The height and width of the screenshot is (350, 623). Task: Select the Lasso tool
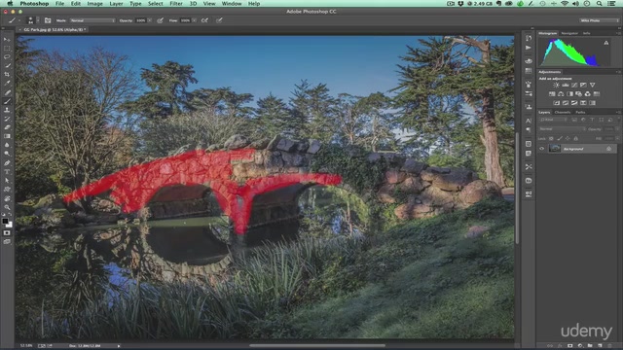pyautogui.click(x=7, y=56)
